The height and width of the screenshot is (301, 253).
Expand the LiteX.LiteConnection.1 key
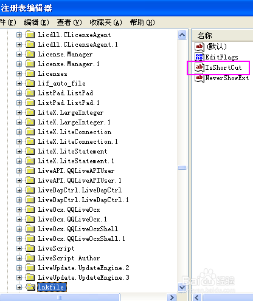[19, 141]
